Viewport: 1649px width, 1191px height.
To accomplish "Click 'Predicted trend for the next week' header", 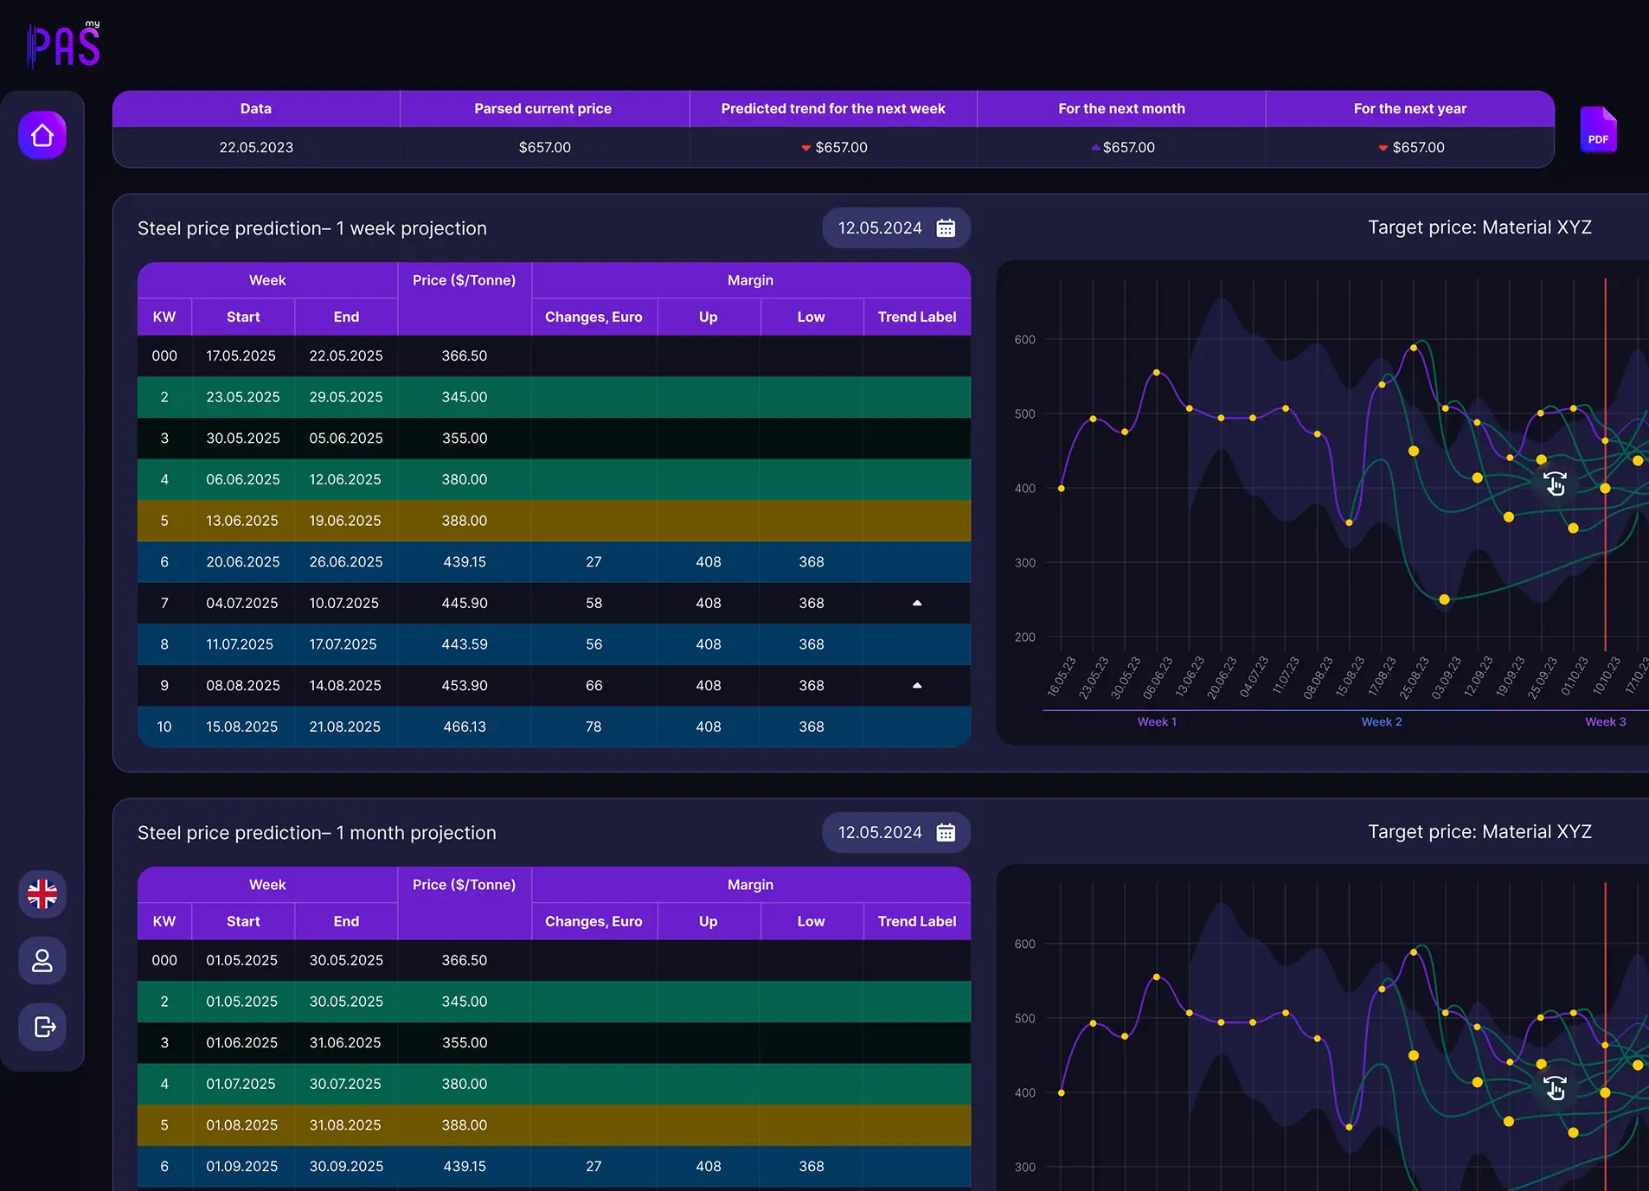I will (833, 109).
